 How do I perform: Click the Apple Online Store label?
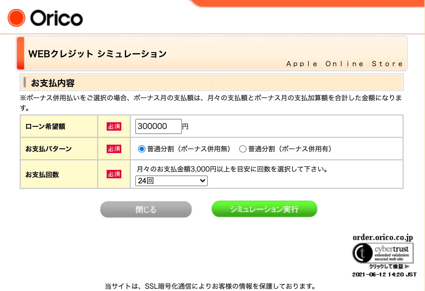(344, 64)
